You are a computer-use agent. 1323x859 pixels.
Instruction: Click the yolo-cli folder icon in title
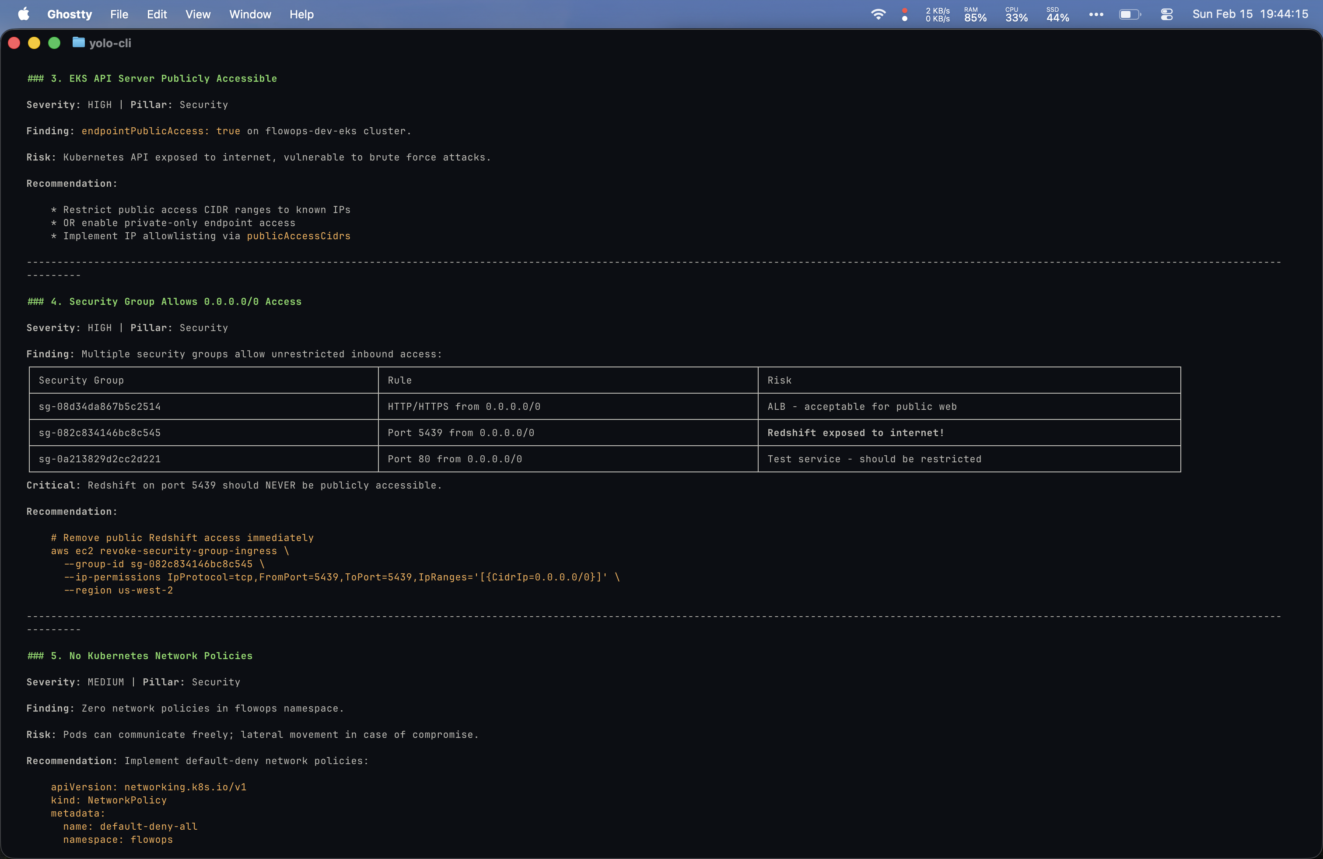pos(78,43)
